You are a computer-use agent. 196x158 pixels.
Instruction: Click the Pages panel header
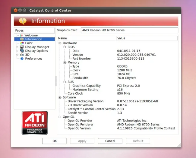click(34, 30)
